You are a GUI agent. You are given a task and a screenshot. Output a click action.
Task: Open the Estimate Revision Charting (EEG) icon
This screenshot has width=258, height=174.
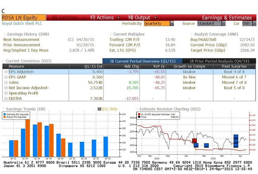(136, 109)
